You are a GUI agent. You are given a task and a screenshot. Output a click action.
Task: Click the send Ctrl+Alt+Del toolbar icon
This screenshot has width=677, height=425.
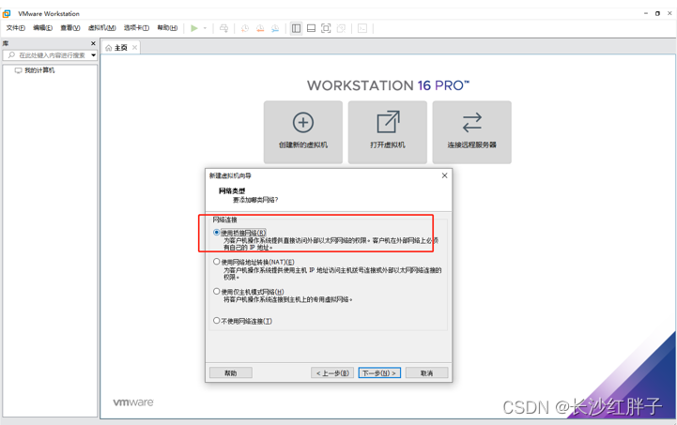(x=223, y=28)
